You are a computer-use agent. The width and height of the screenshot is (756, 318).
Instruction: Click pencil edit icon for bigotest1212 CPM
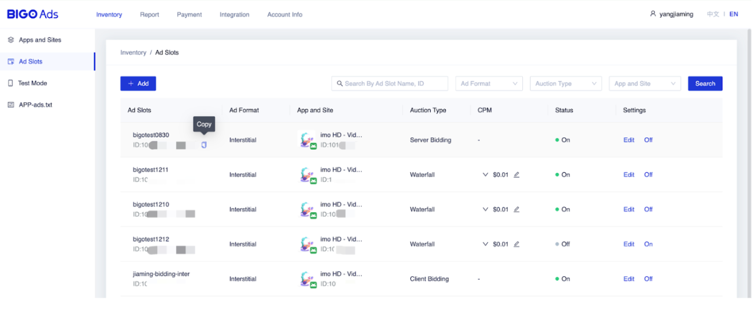tap(517, 244)
